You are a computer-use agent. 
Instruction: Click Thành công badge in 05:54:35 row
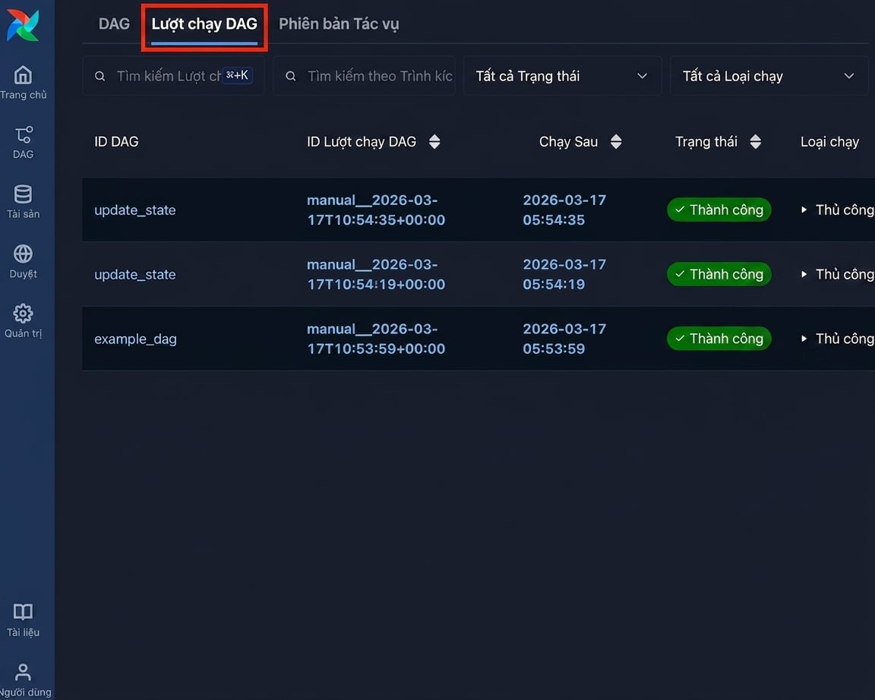point(719,210)
